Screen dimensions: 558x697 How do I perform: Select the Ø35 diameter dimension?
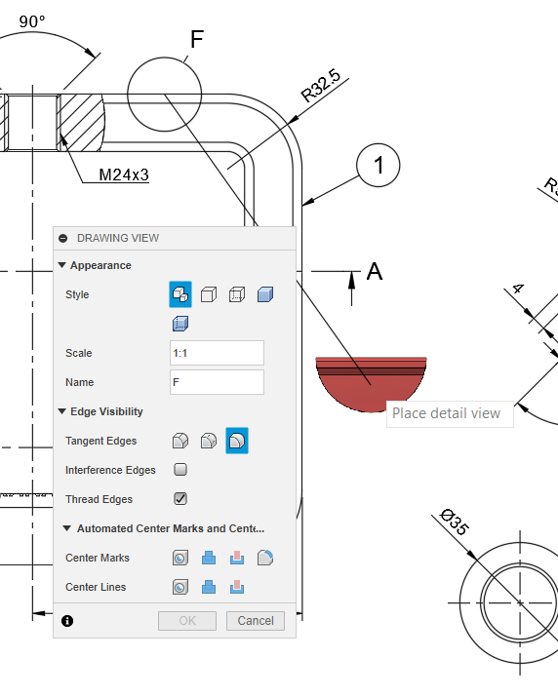coord(454,522)
